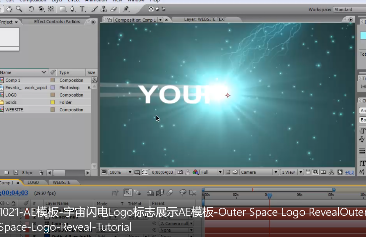Select the Orbit Camera tool
366x237 pixels.
41,9
